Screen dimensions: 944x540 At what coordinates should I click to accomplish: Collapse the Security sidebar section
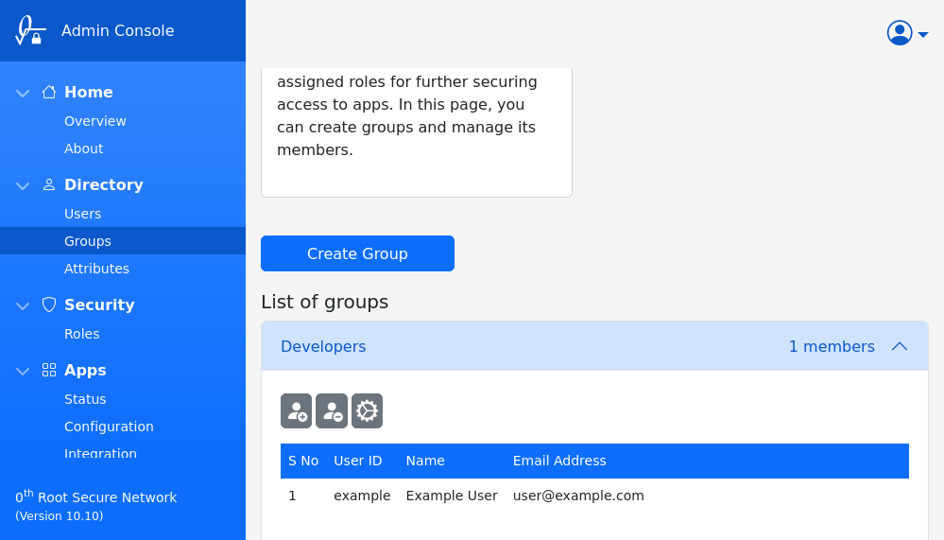[23, 305]
